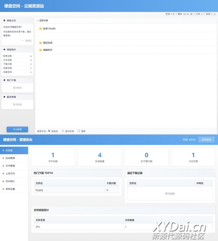Click the diamond icon beside 网站统计 header
218x241 pixels.
(x=4, y=50)
